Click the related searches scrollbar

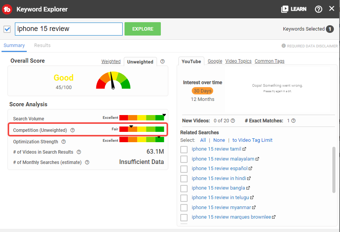tap(334, 170)
